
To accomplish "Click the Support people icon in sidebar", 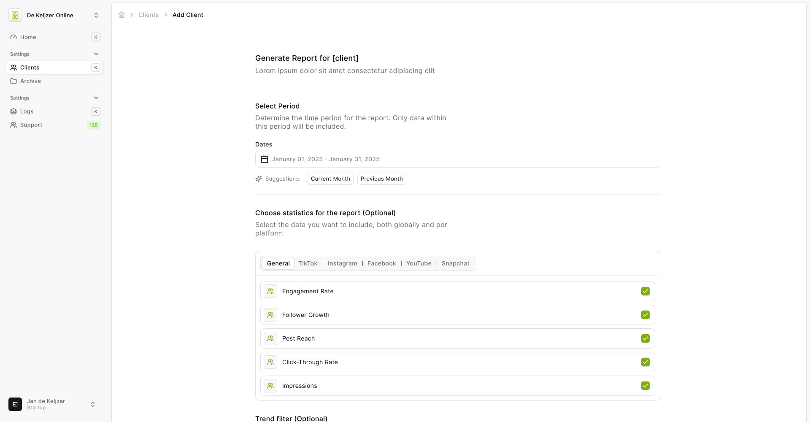I will click(x=13, y=125).
